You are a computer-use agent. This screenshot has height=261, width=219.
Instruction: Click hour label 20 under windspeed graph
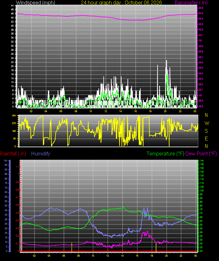[x=165, y=111]
